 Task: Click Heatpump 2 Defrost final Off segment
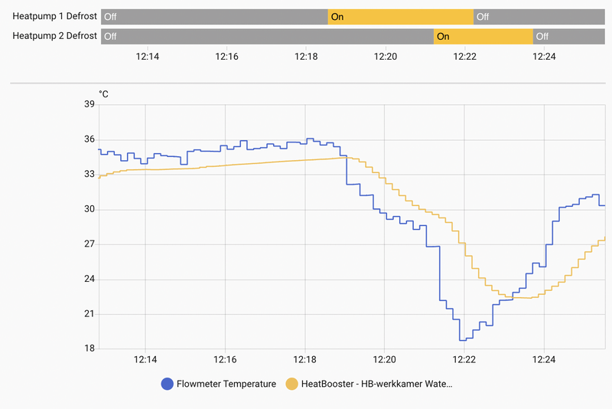coord(568,36)
